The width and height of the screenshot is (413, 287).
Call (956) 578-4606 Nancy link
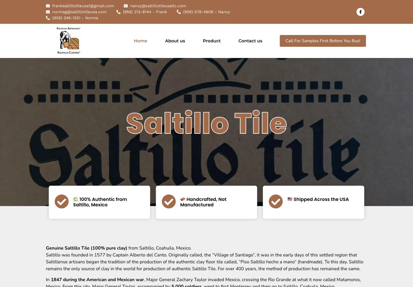[x=206, y=12]
